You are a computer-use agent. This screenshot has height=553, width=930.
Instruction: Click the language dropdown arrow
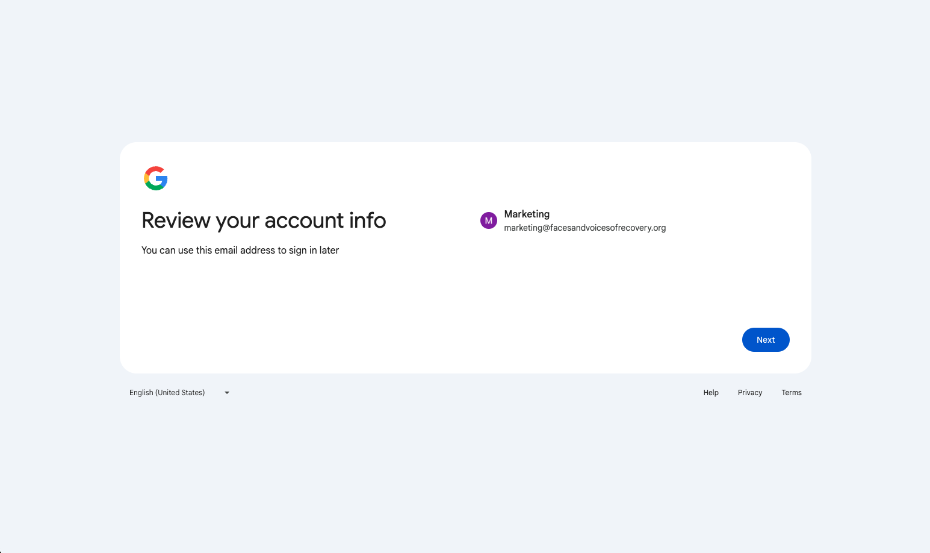click(x=227, y=393)
